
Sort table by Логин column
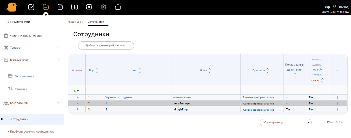[x=210, y=70]
